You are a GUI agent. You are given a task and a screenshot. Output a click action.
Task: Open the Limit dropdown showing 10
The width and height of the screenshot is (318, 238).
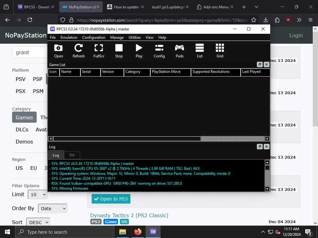pos(38,195)
